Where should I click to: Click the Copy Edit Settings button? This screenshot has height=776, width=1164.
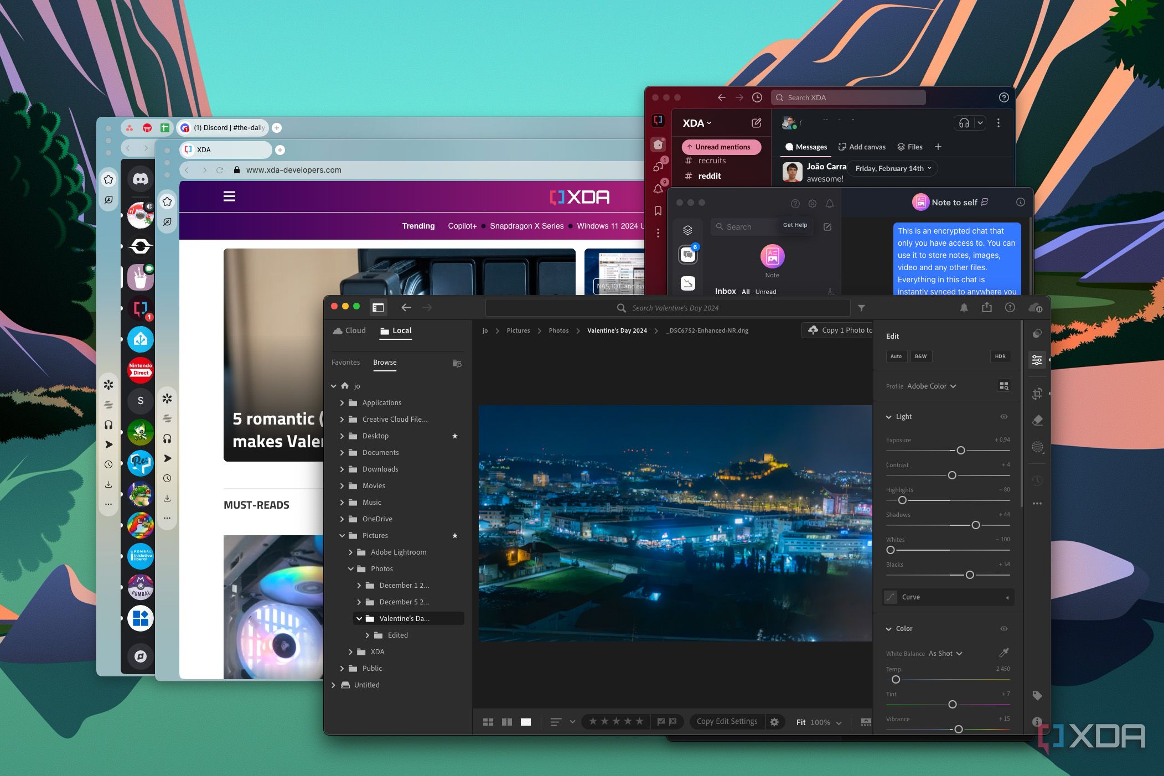[x=727, y=722]
